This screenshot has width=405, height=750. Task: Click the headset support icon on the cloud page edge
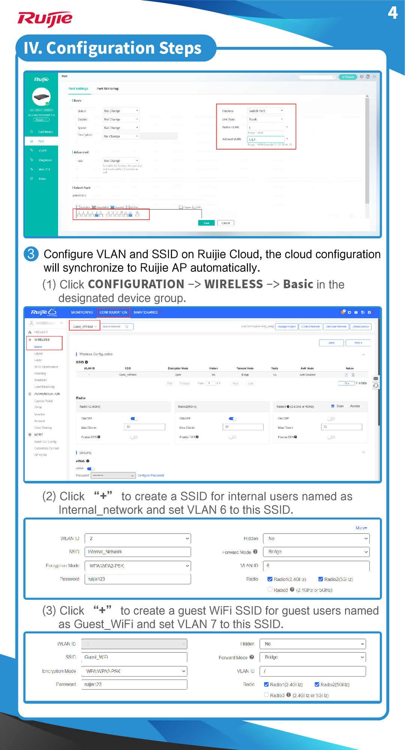pos(376,386)
